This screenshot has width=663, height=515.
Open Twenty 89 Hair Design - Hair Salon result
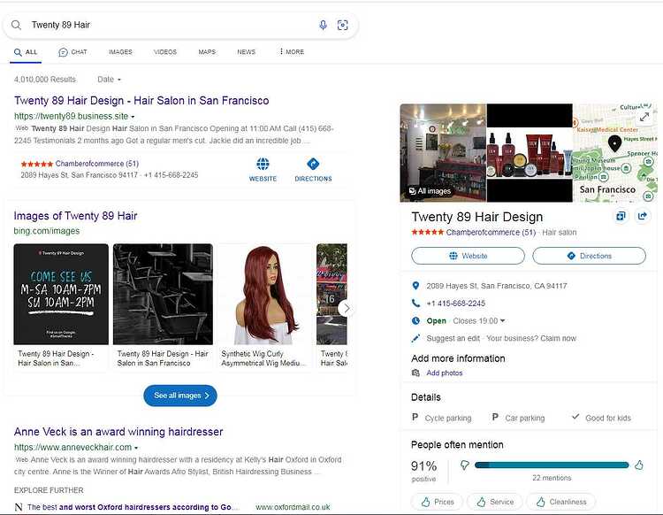pyautogui.click(x=141, y=101)
